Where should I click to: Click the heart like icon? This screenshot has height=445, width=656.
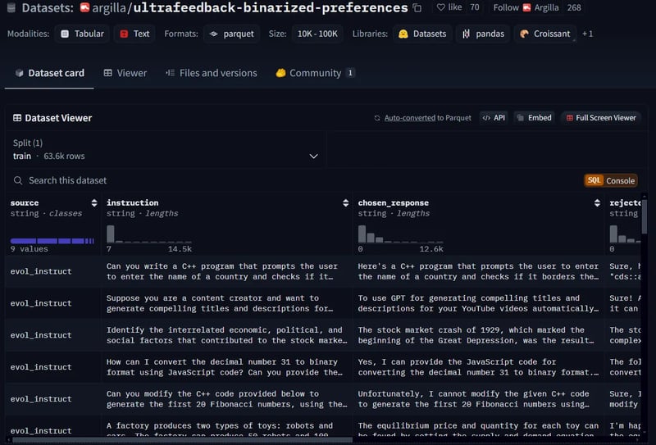click(440, 7)
